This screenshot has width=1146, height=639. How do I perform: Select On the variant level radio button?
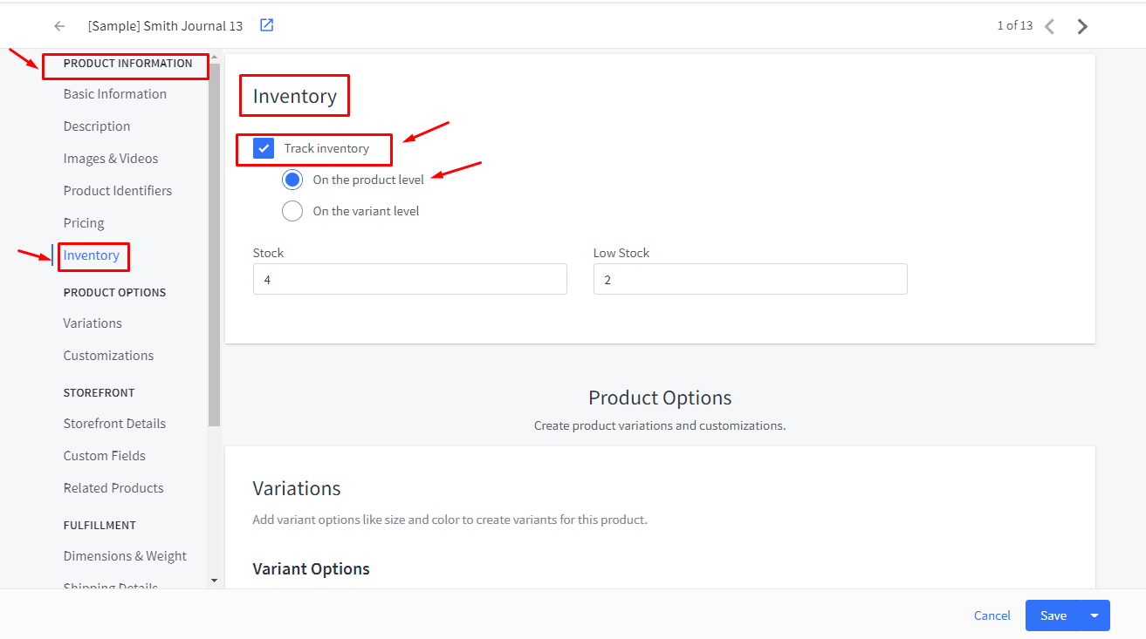pos(292,211)
